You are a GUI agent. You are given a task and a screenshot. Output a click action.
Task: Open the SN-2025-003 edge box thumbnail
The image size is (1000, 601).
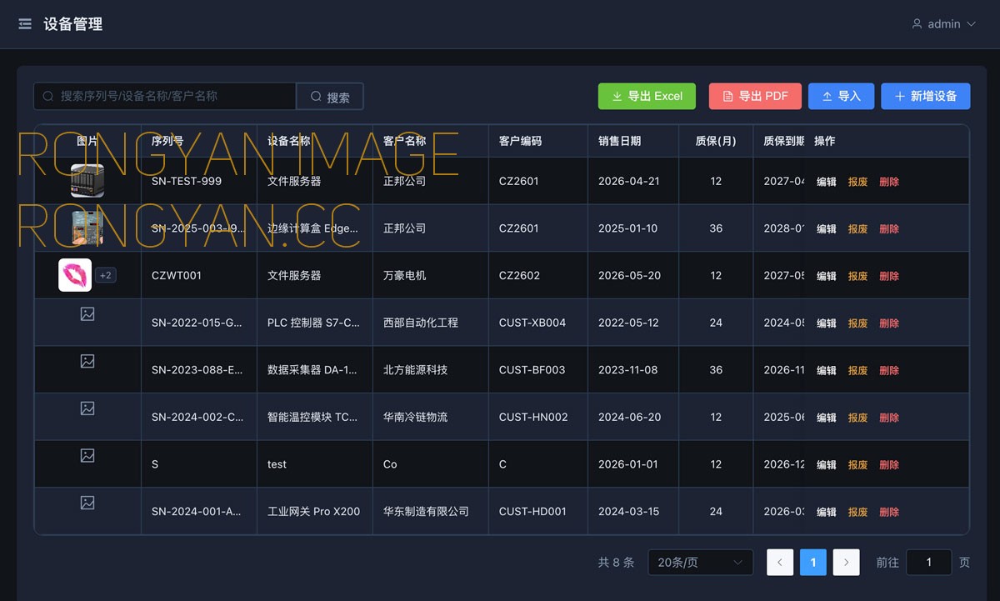point(87,228)
